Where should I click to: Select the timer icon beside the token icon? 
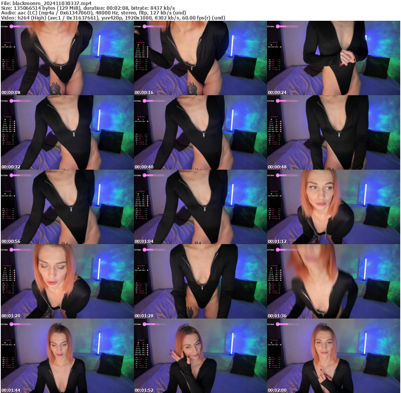[x=10, y=45]
